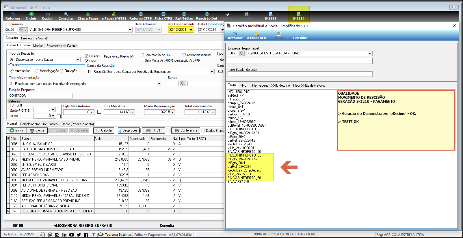Viewport: 463px width, 238px height.
Task: Toggle the Paga Aviso Prévio checkbox
Action: pyautogui.click(x=132, y=56)
